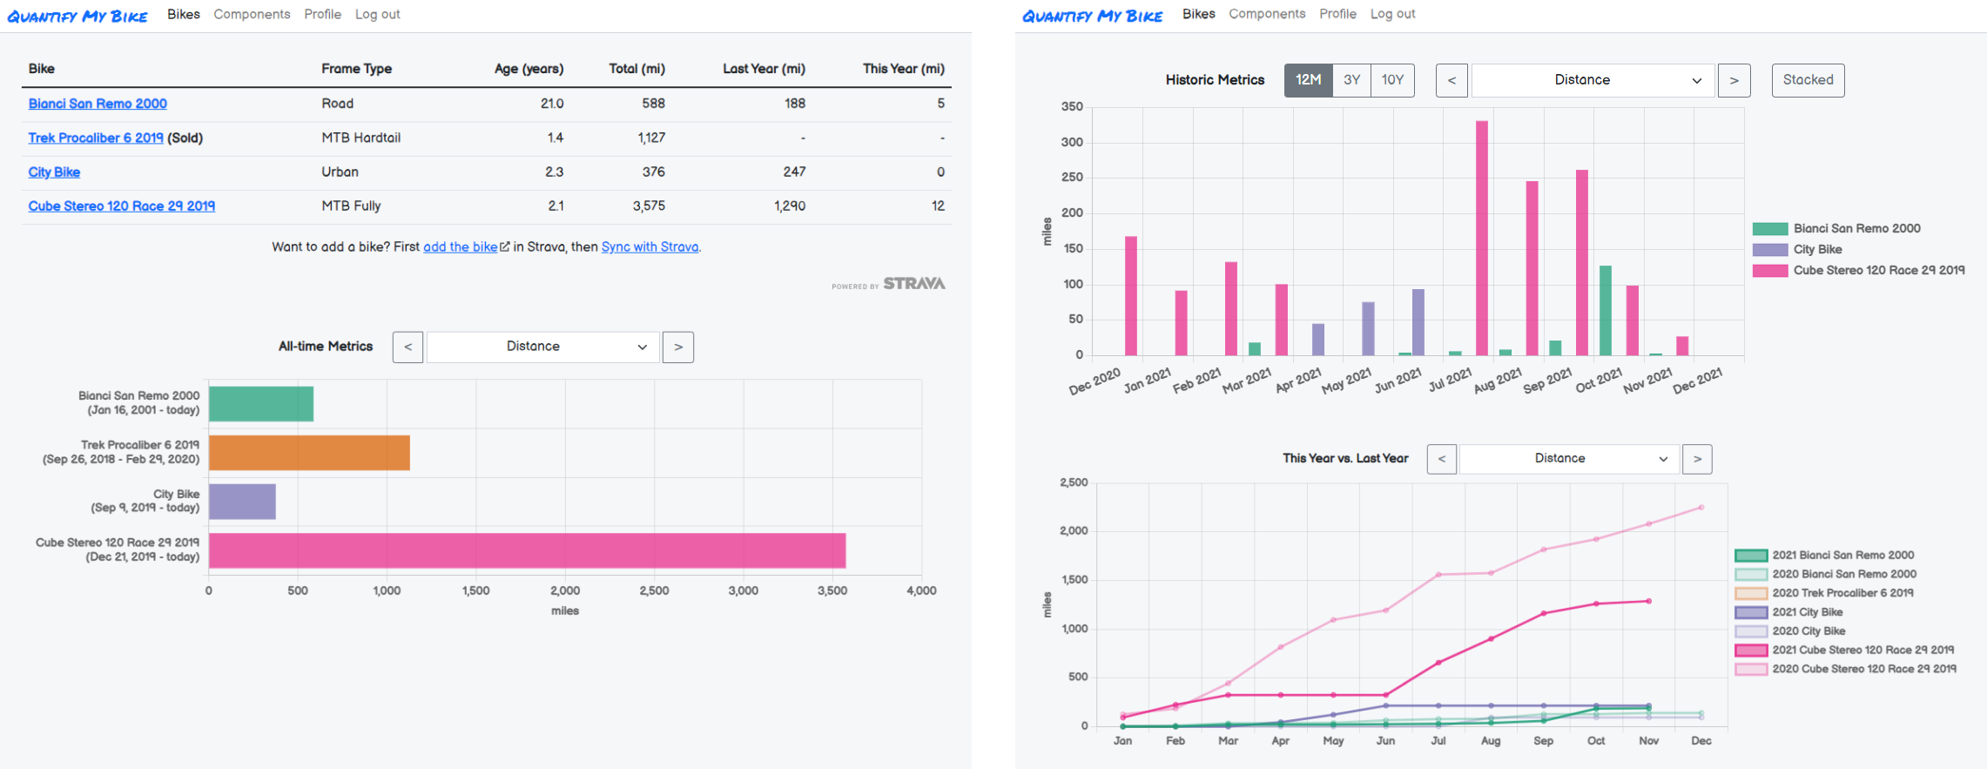Open Bikes menu in left panel navbar
The image size is (1987, 782).
pos(184,15)
